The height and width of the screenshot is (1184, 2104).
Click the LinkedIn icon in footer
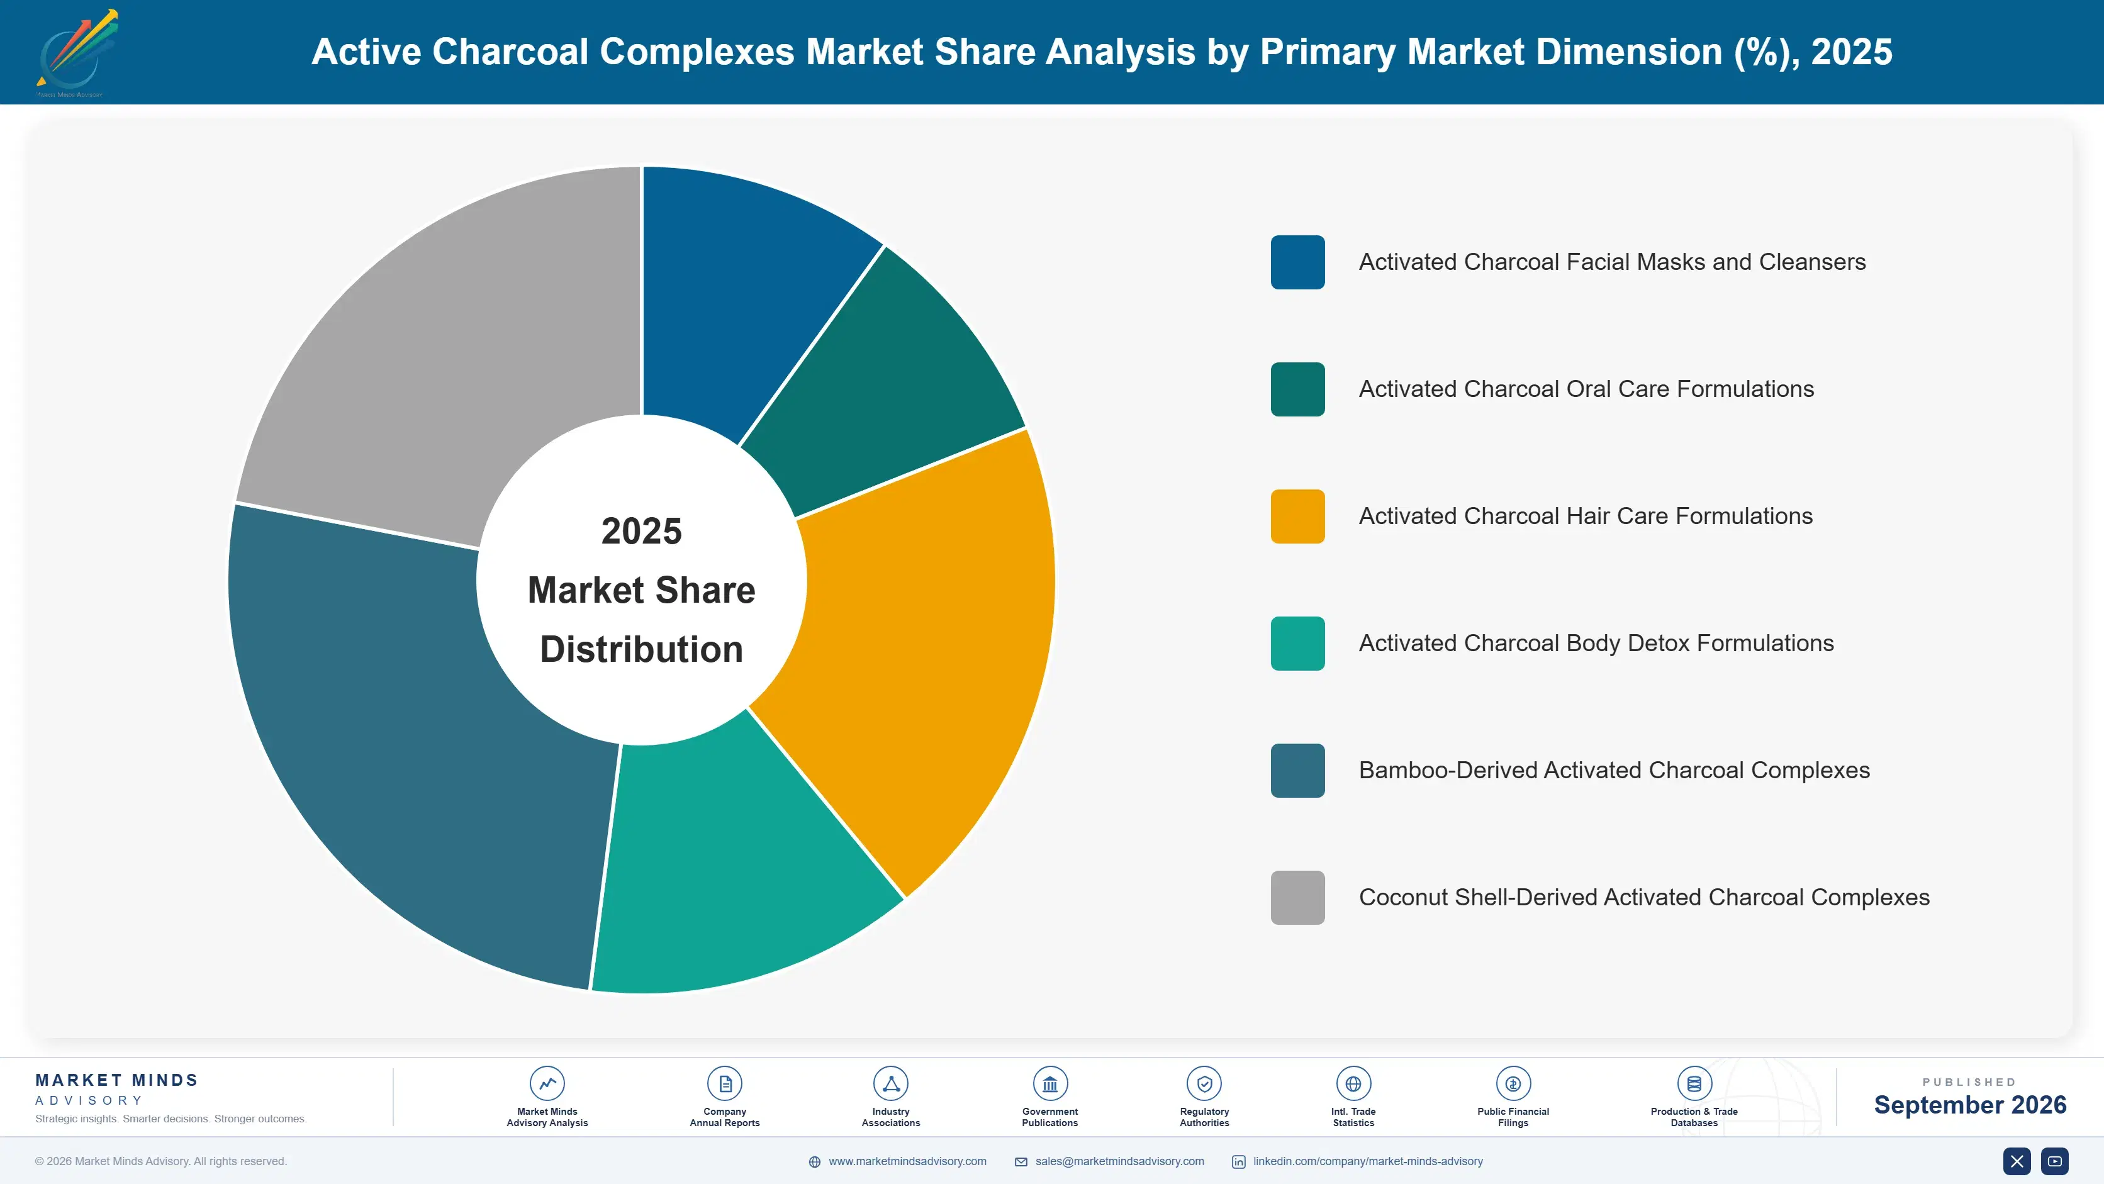[1238, 1162]
